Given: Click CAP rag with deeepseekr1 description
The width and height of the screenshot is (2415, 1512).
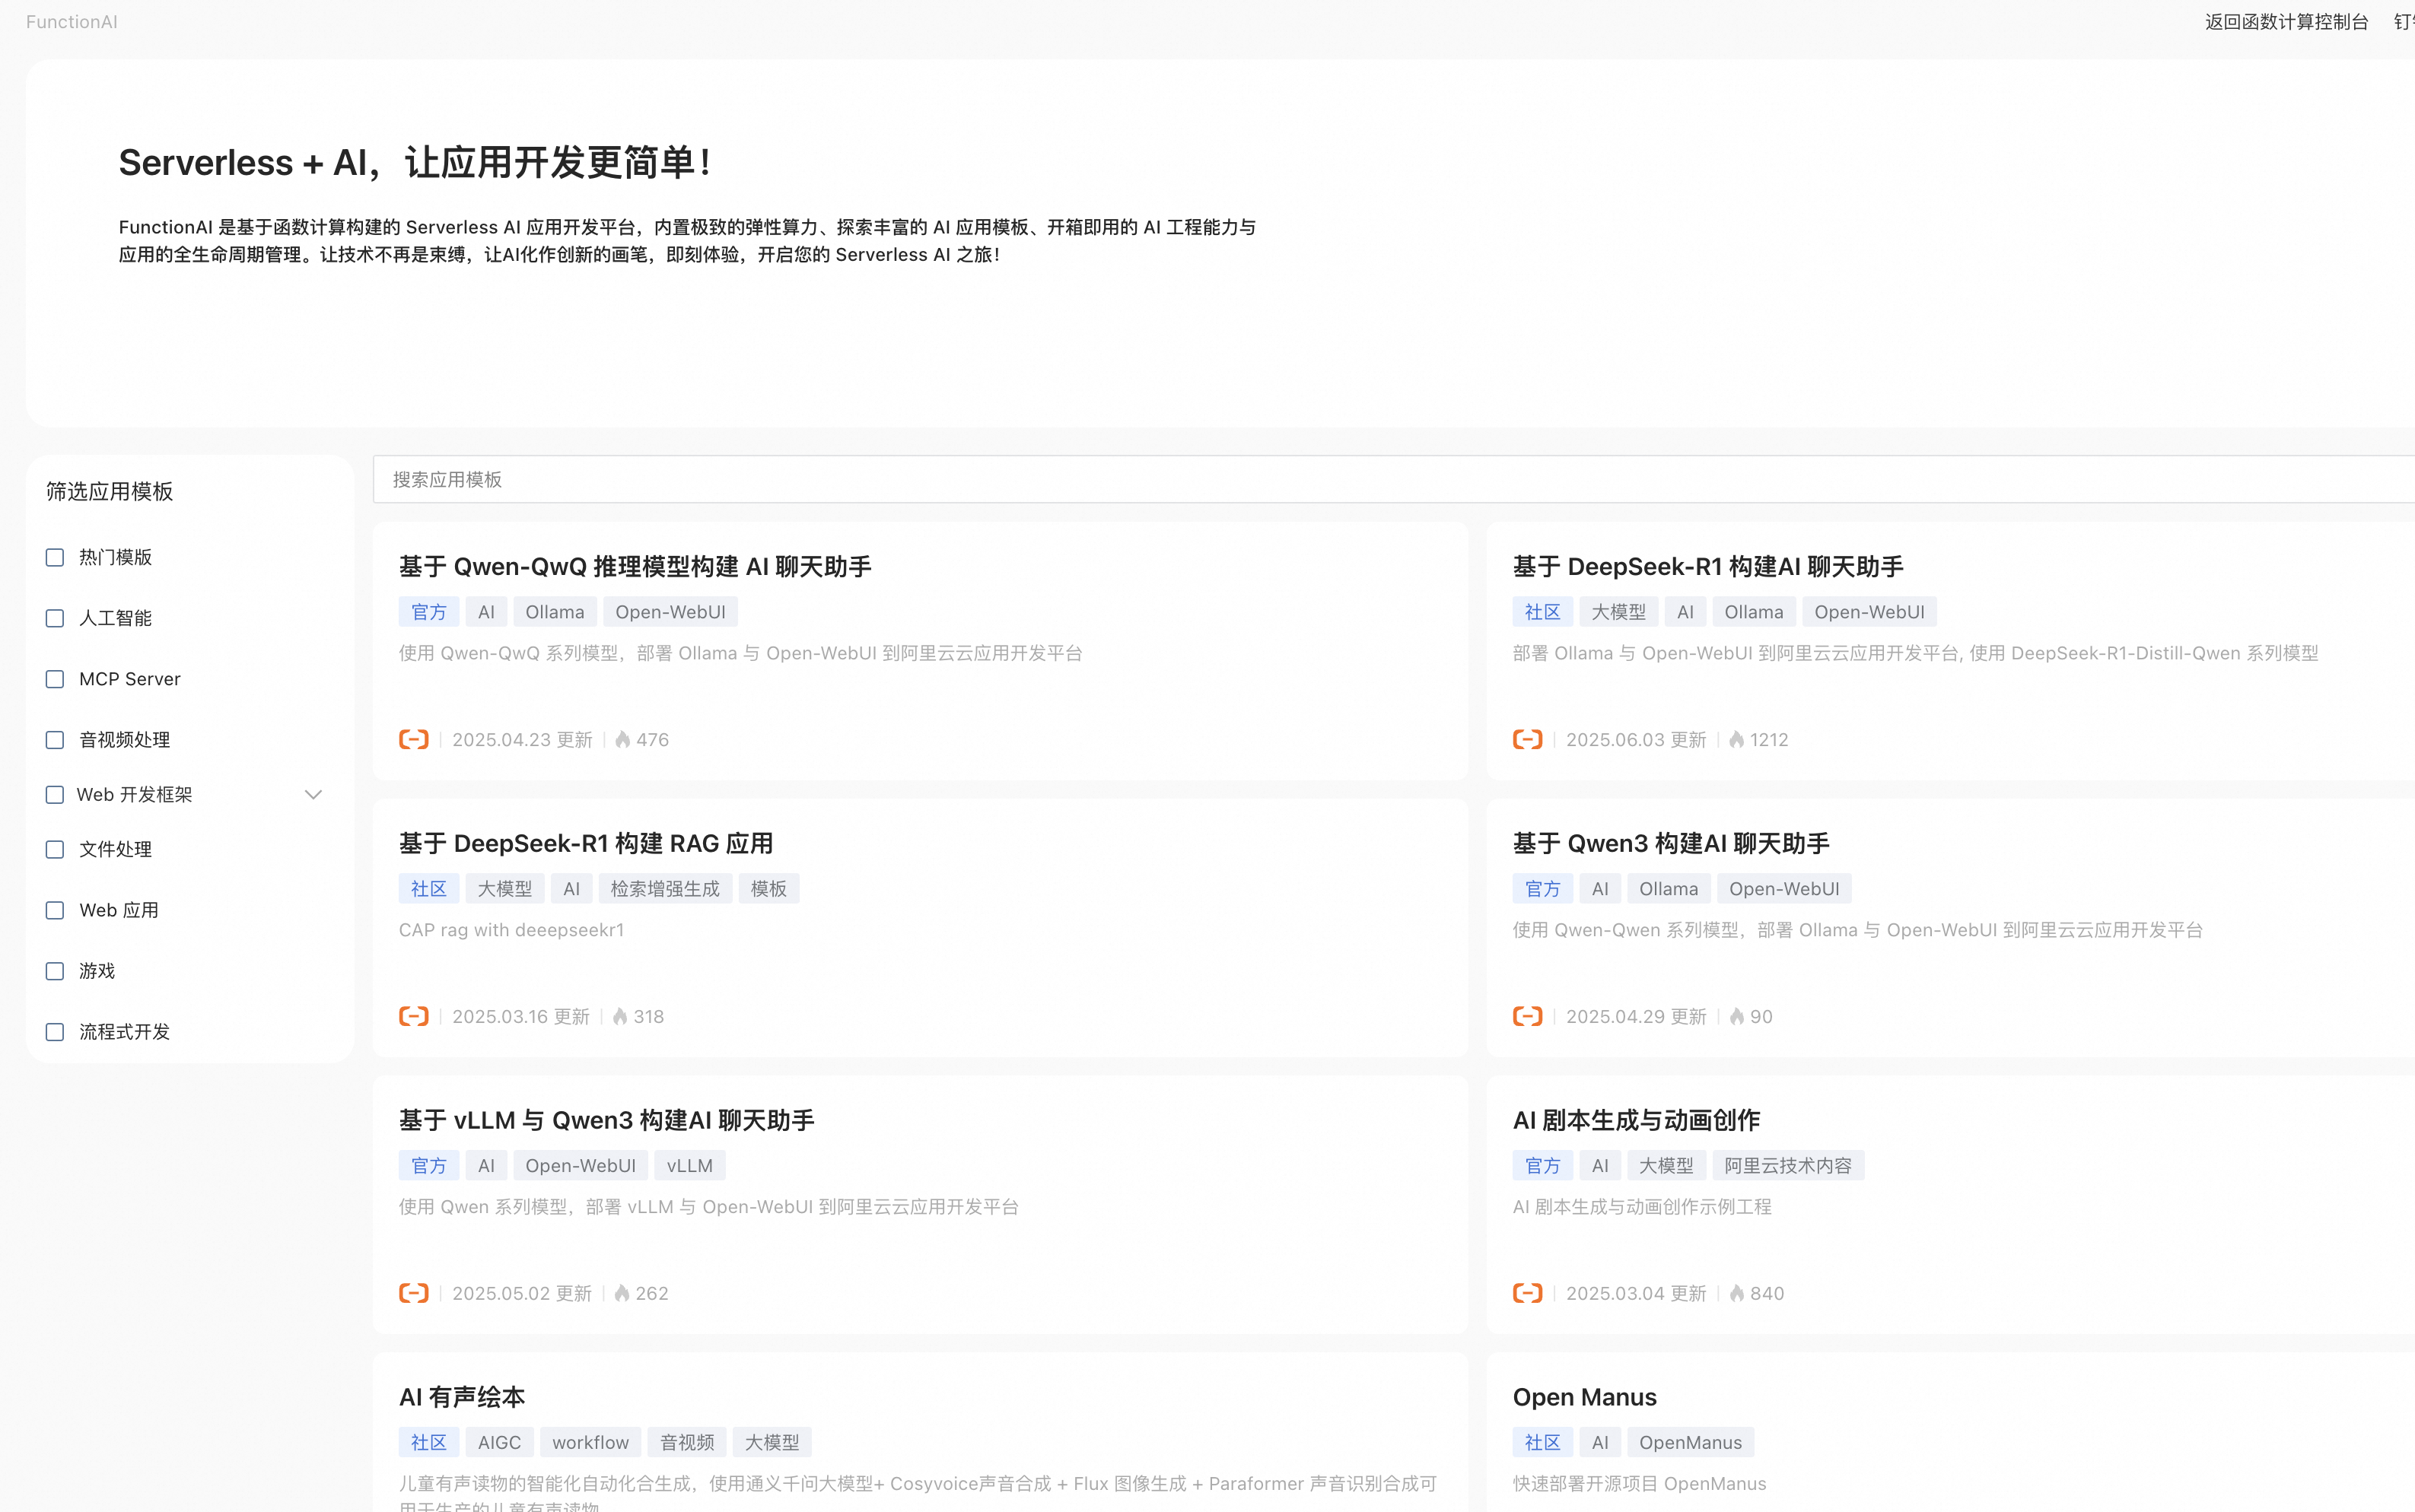Looking at the screenshot, I should (x=511, y=930).
